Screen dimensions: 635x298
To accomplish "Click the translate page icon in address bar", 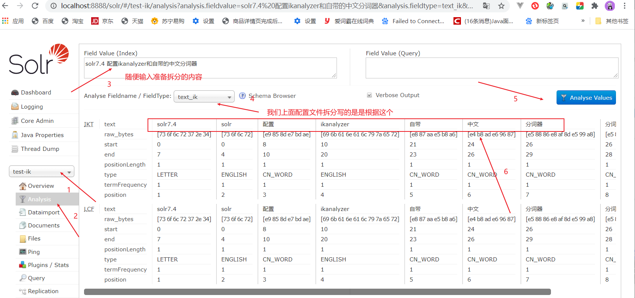I will [x=486, y=6].
